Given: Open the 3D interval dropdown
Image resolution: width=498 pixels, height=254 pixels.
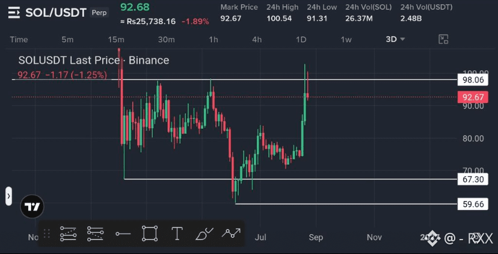Looking at the screenshot, I should tap(395, 39).
